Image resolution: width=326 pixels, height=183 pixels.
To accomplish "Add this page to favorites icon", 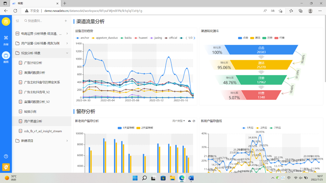I will coord(280,11).
